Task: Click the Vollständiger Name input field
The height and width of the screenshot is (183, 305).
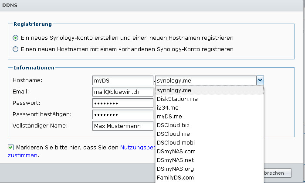Action: (123, 126)
